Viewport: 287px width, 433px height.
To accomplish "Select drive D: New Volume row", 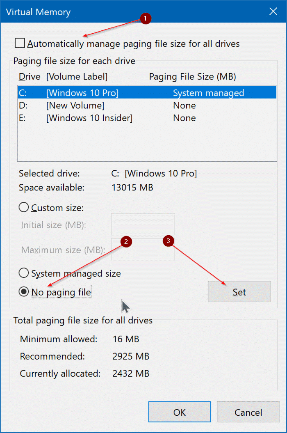I will 147,105.
